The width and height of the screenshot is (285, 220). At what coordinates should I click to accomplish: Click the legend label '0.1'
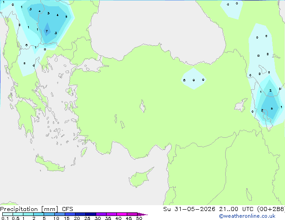(x=5, y=218)
